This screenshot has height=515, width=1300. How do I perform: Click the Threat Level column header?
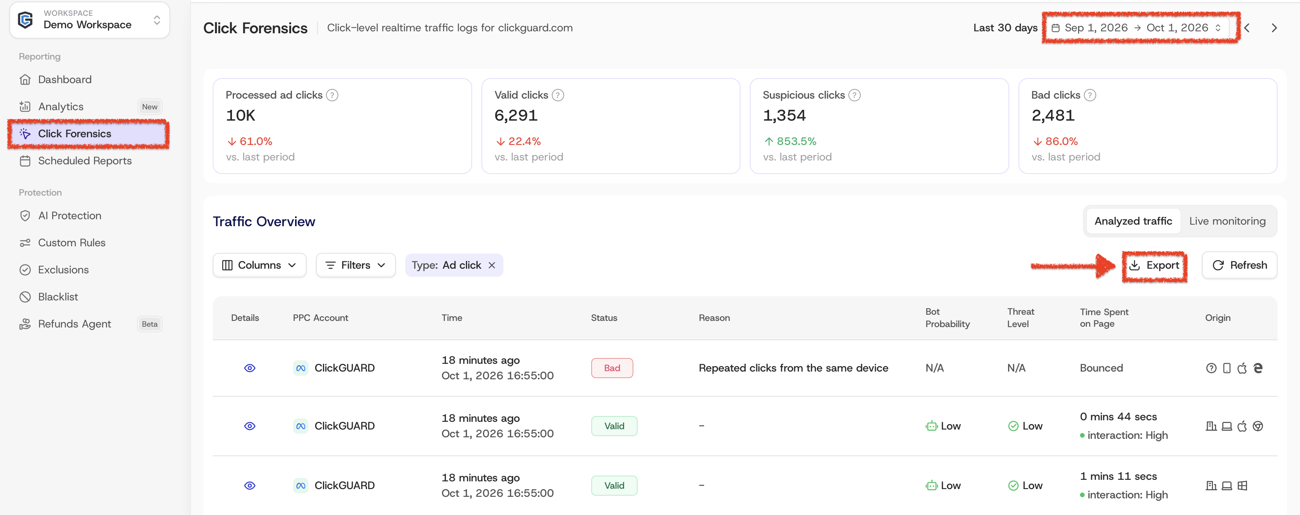click(x=1020, y=318)
